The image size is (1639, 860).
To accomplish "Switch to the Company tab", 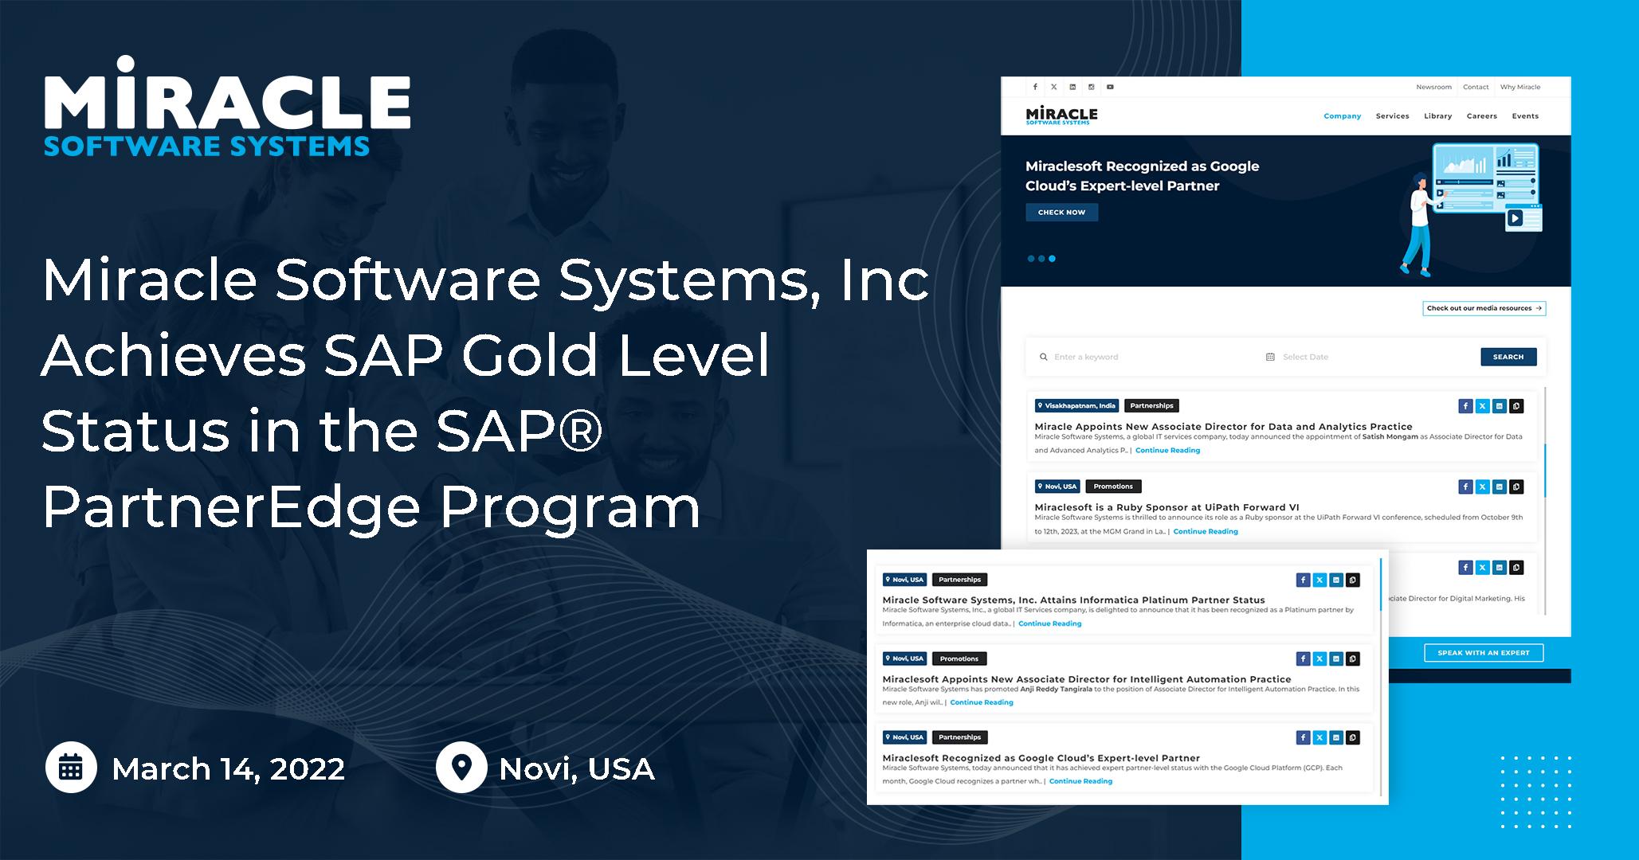I will [x=1342, y=115].
